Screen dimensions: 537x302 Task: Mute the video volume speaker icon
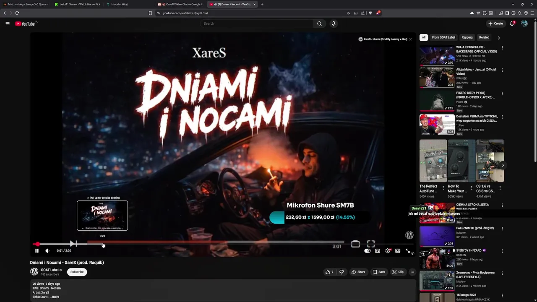(47, 251)
